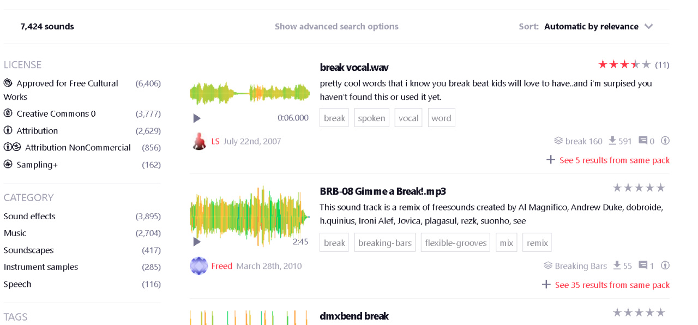The height and width of the screenshot is (325, 698).
Task: Filter by Sound effects category
Action: tap(29, 216)
